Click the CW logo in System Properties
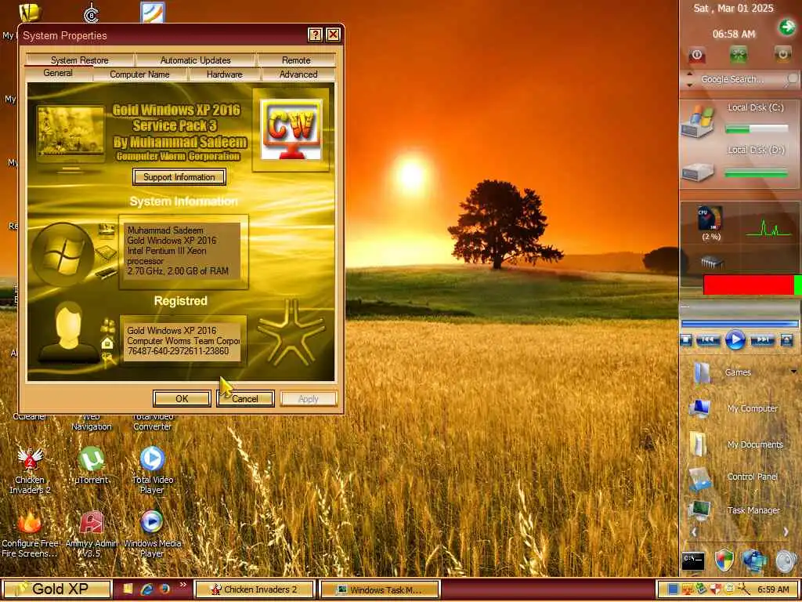 pos(291,129)
